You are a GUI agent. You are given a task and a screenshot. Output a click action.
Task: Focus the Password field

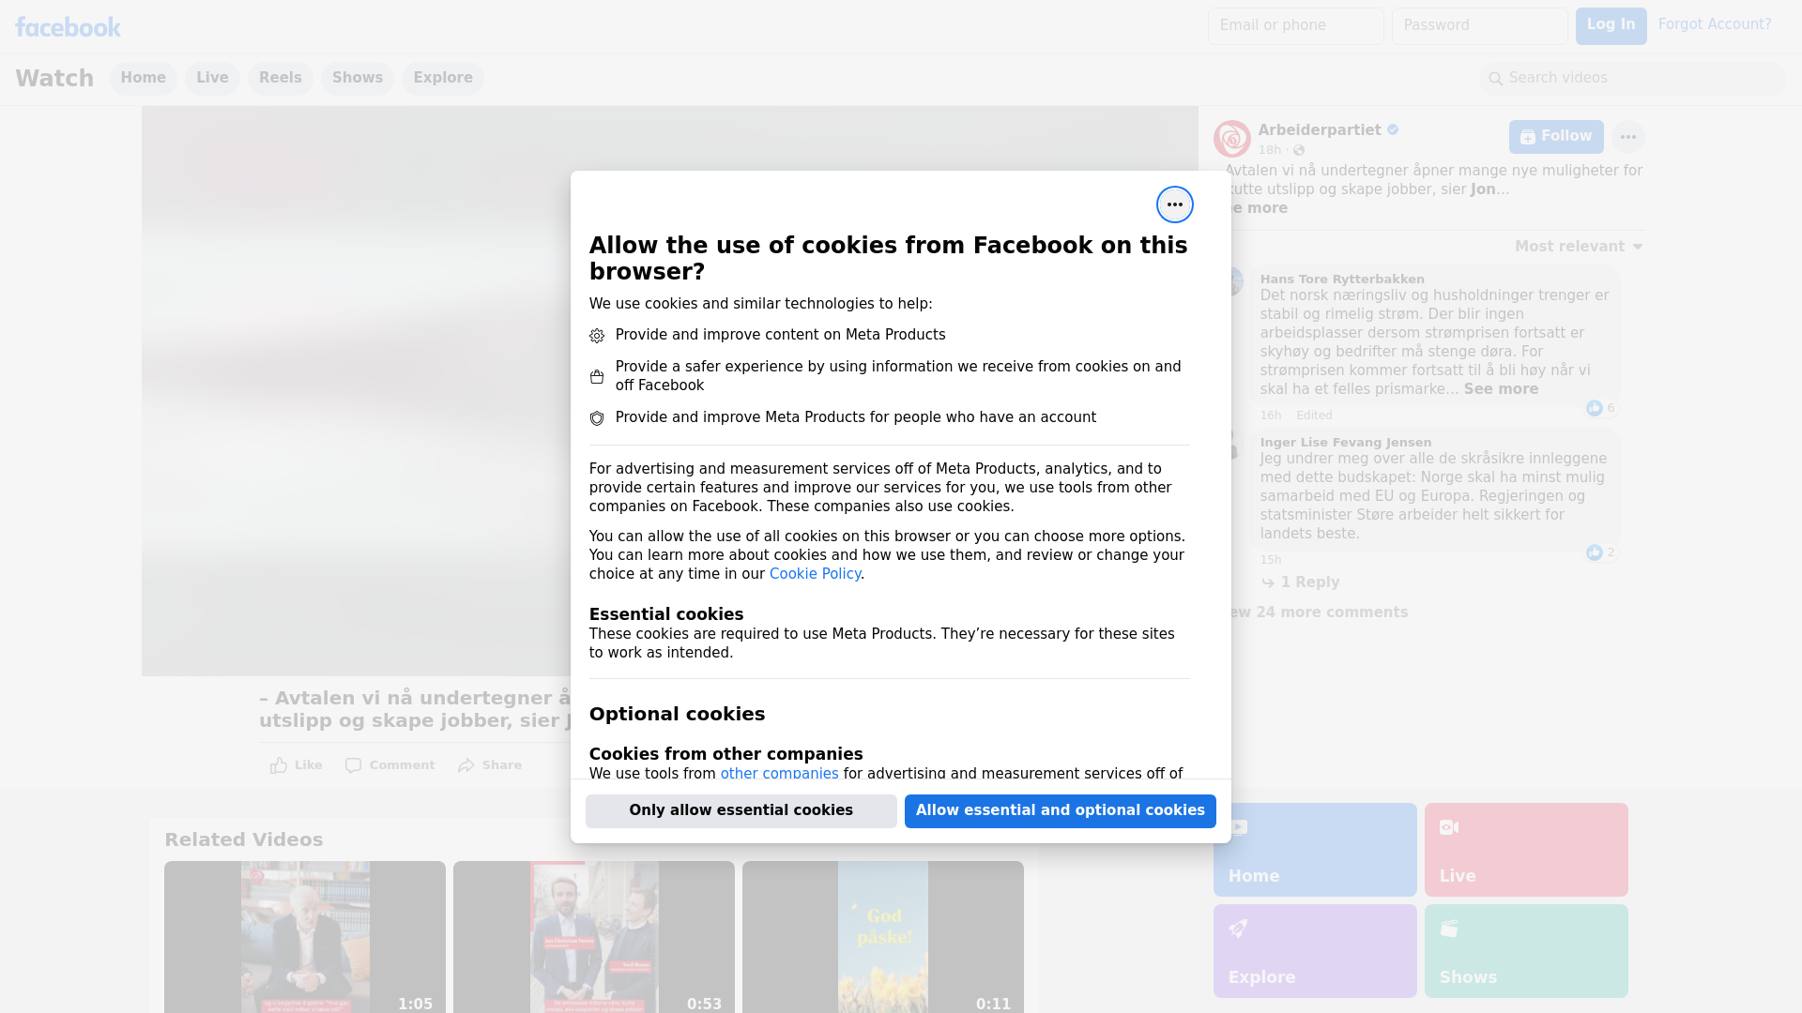tap(1480, 26)
